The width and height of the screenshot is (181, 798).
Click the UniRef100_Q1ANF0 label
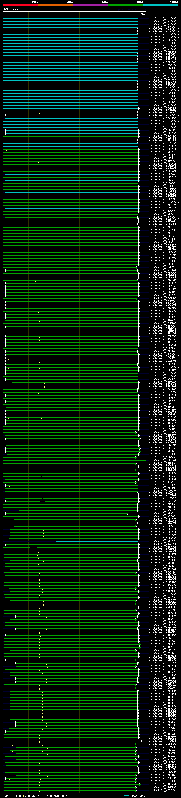162,788
